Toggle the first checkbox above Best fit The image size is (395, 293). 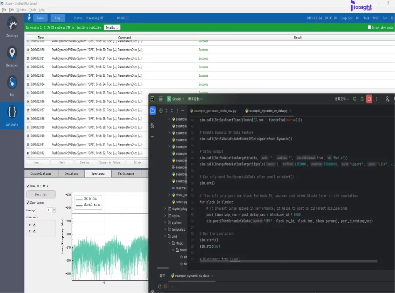point(28,186)
